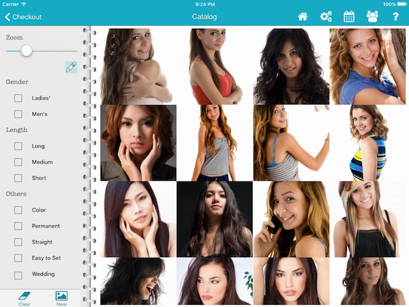409x307 pixels.
Task: Select photo of laughing woman with black hair
Action: (138, 281)
